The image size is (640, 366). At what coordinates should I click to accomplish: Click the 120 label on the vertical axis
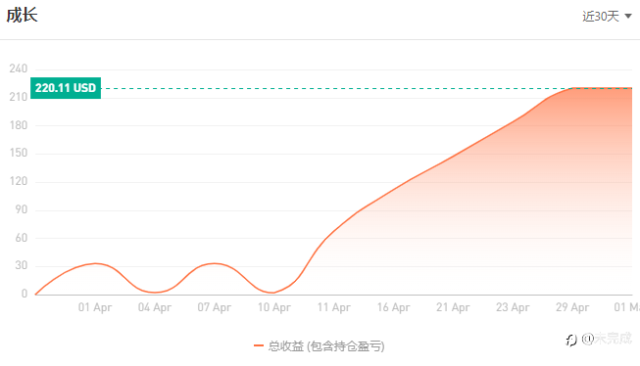(19, 181)
